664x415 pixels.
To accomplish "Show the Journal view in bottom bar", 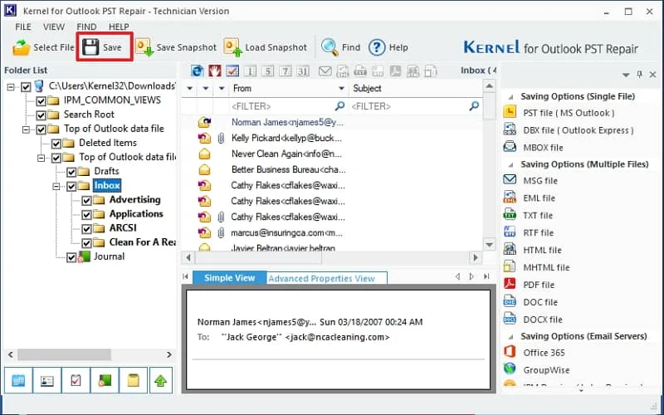I will (105, 380).
